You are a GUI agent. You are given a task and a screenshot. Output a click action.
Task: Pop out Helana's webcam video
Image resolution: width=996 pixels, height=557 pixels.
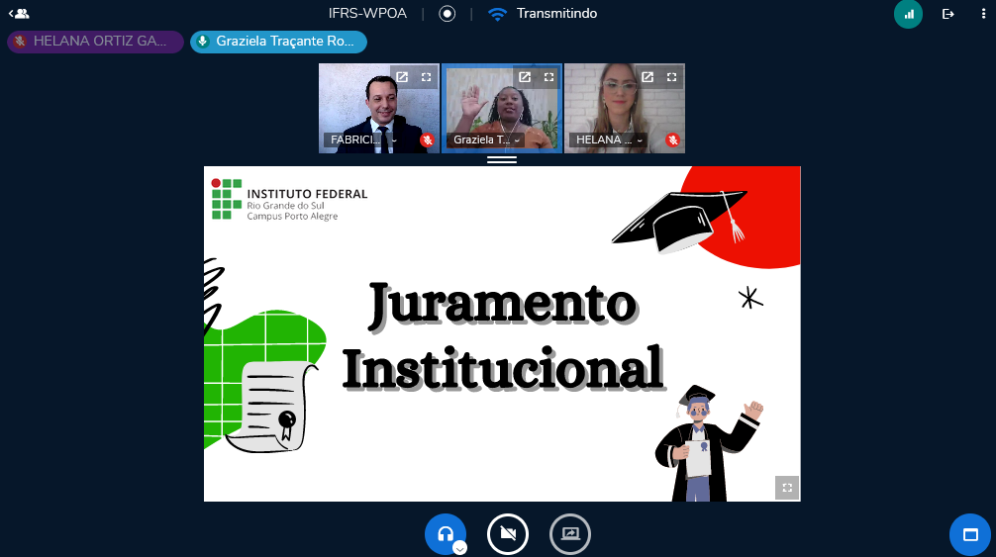point(647,77)
